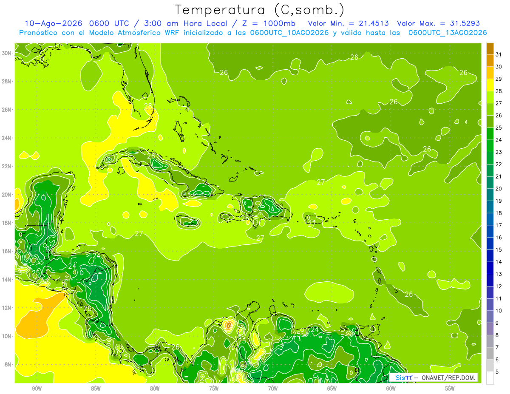Click the 14N latitude axis label
This screenshot has height=394, width=510.
(x=7, y=279)
